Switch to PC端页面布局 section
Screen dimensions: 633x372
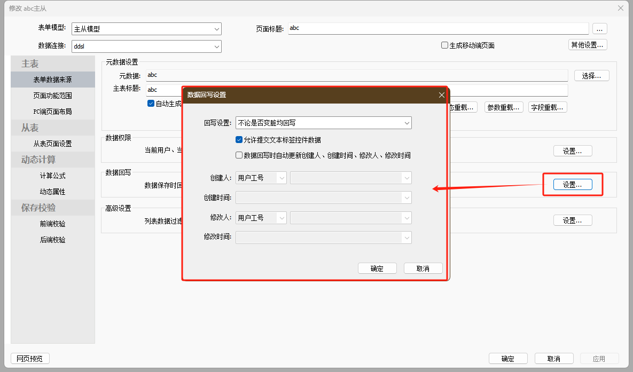click(52, 112)
